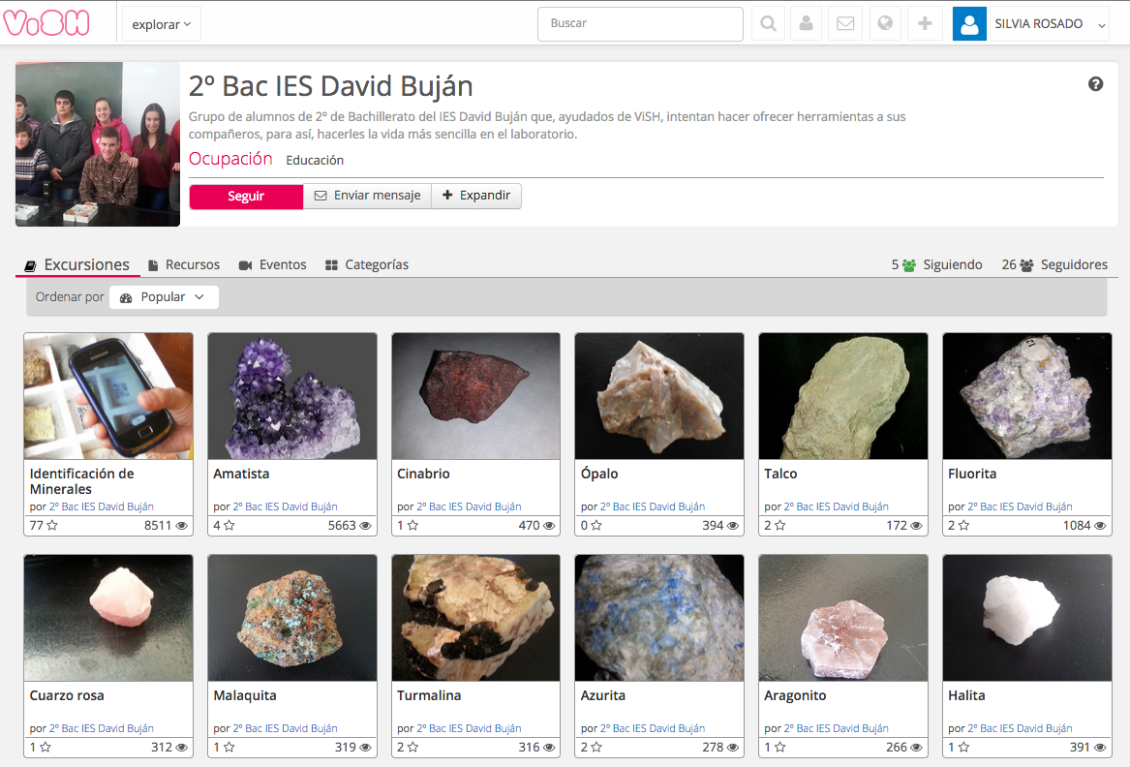This screenshot has height=767, width=1130.
Task: Star the Malaquita excursion
Action: [229, 747]
